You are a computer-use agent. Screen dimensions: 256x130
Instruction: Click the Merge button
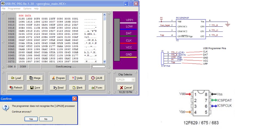click(35, 78)
